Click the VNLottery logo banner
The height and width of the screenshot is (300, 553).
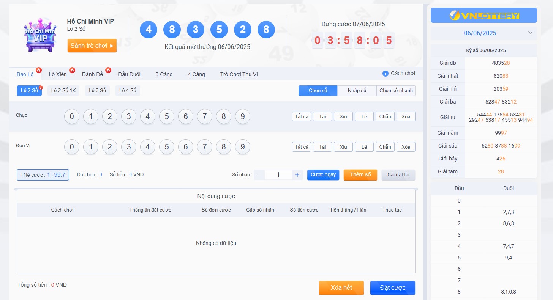[x=484, y=16]
